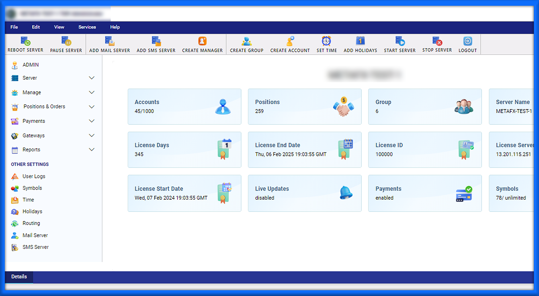Click the Logout icon
539x296 pixels.
coord(467,41)
